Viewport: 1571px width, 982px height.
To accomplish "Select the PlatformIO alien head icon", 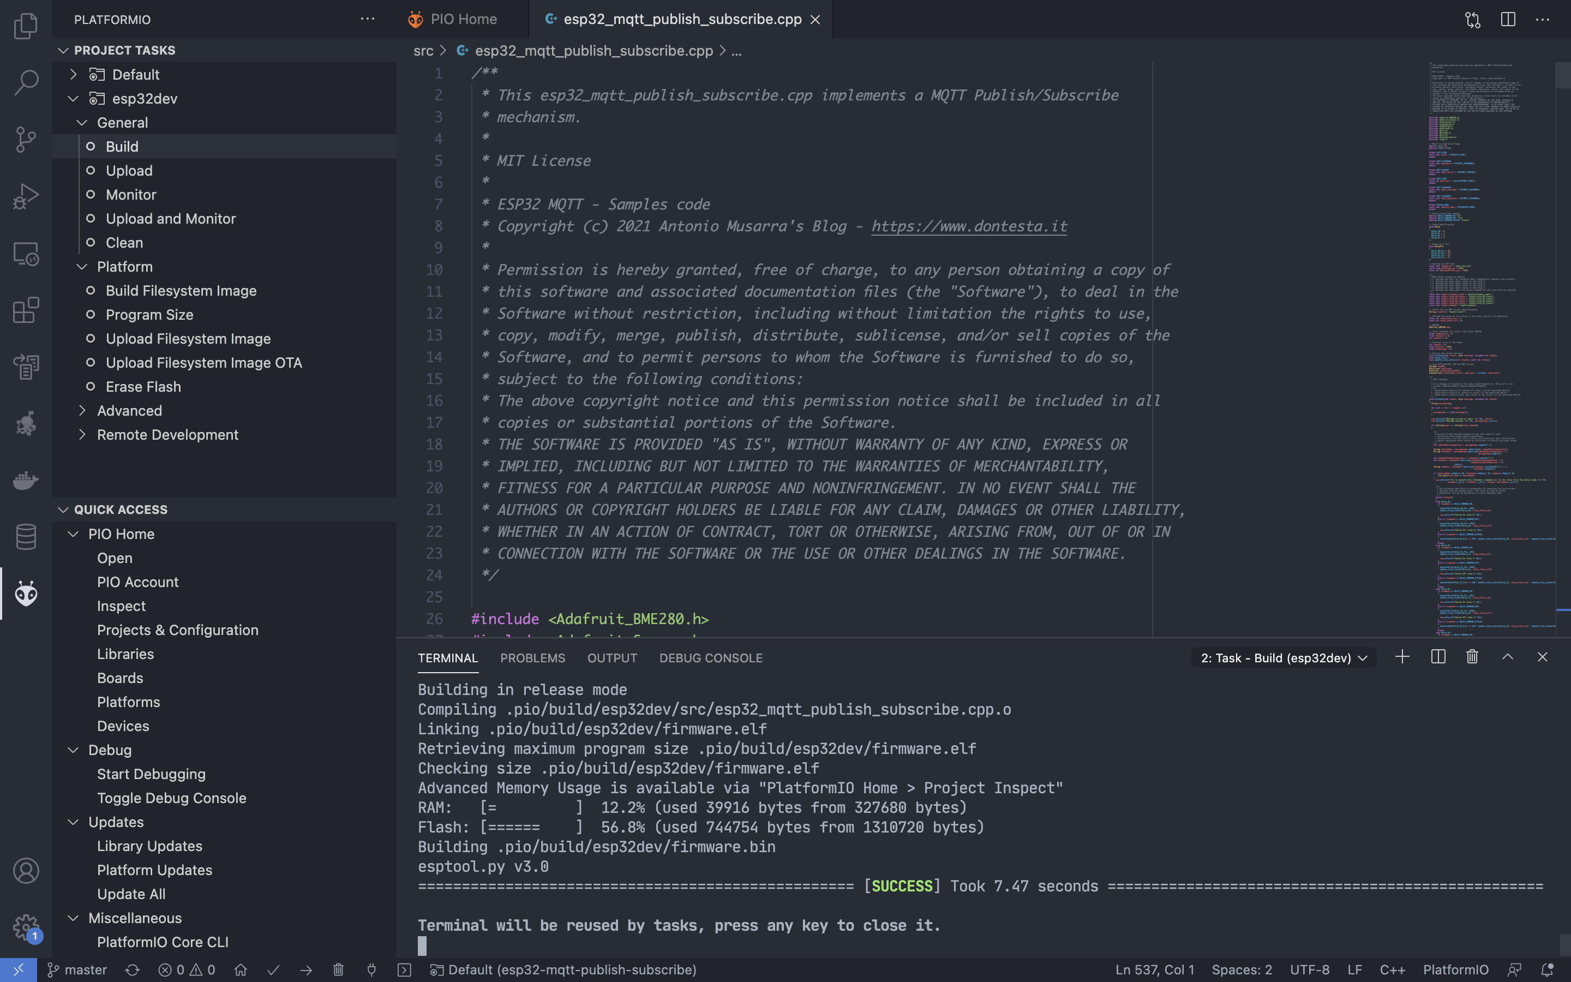I will tap(26, 594).
